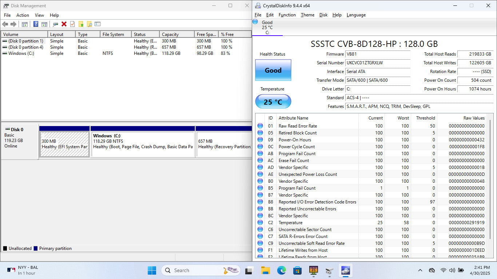Click the blue status circle beside Unexpected Power Loss Count

(x=260, y=174)
